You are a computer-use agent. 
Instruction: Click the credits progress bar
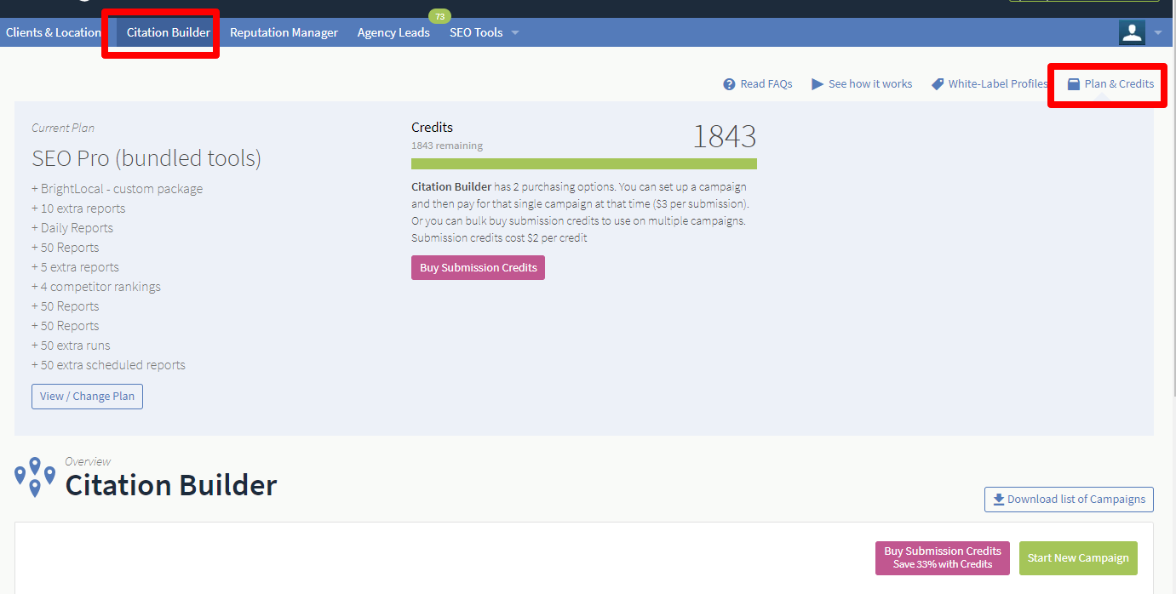(583, 163)
